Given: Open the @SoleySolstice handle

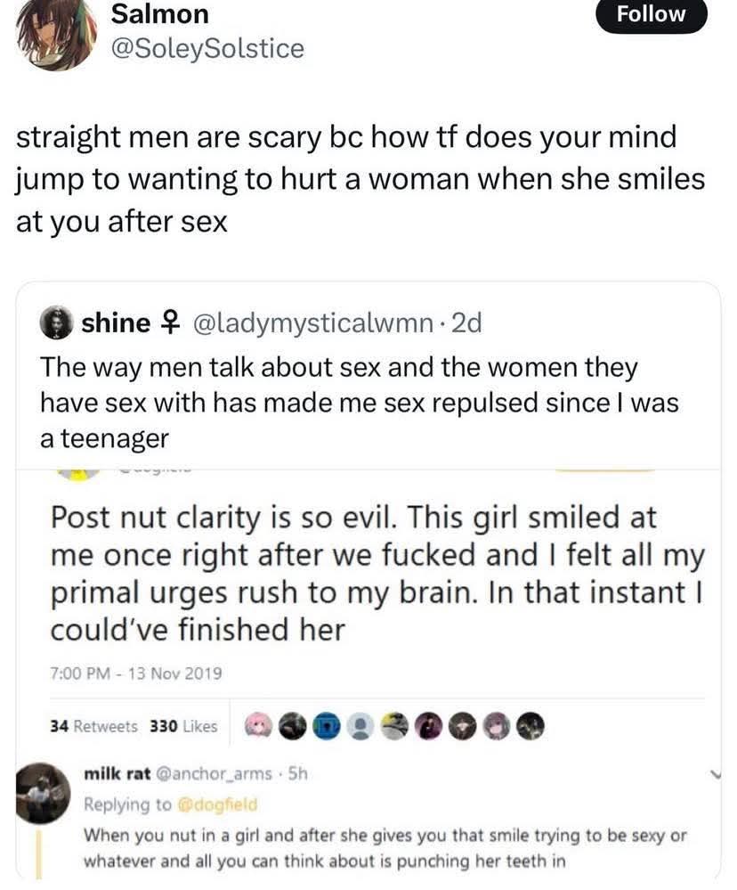Looking at the screenshot, I should pyautogui.click(x=207, y=48).
